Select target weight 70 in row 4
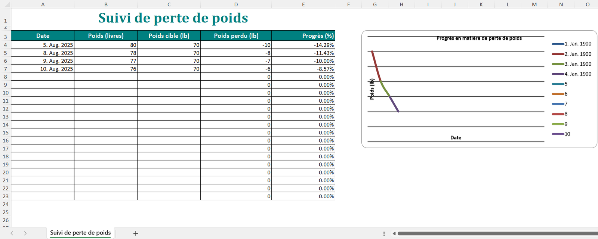This screenshot has height=239, width=598. point(169,45)
